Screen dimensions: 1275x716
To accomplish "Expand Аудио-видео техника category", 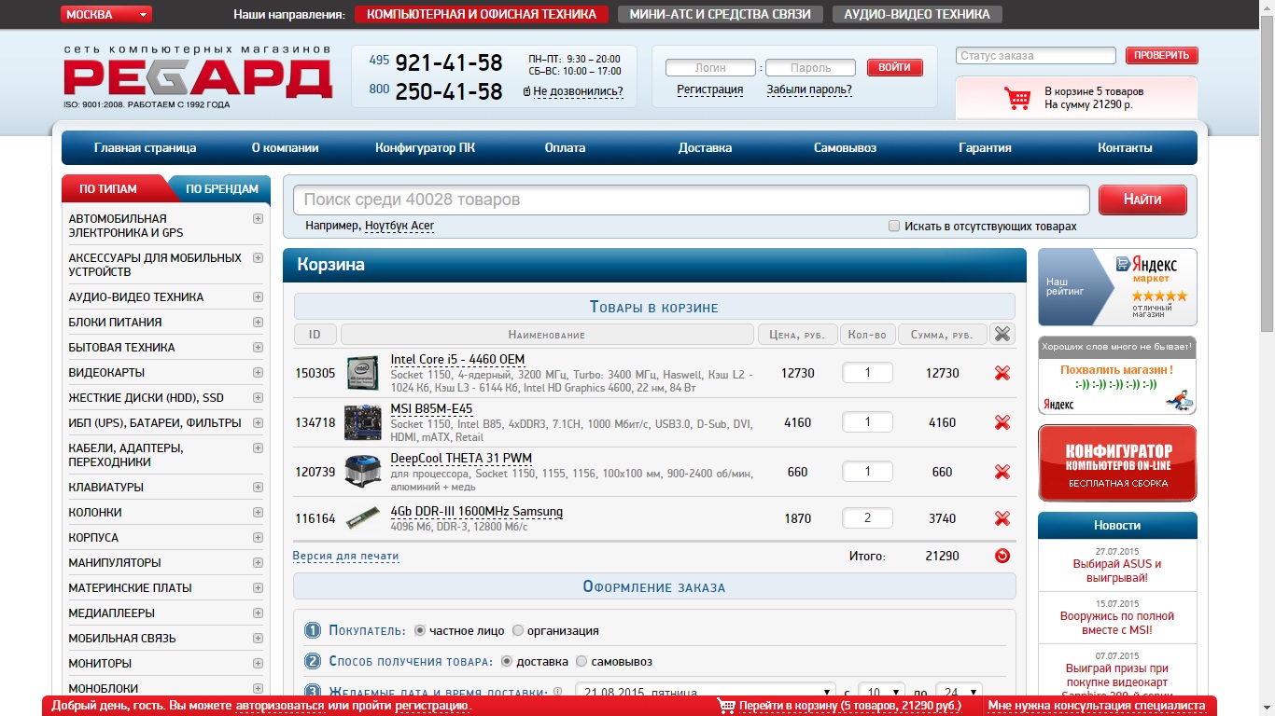I will pyautogui.click(x=258, y=297).
